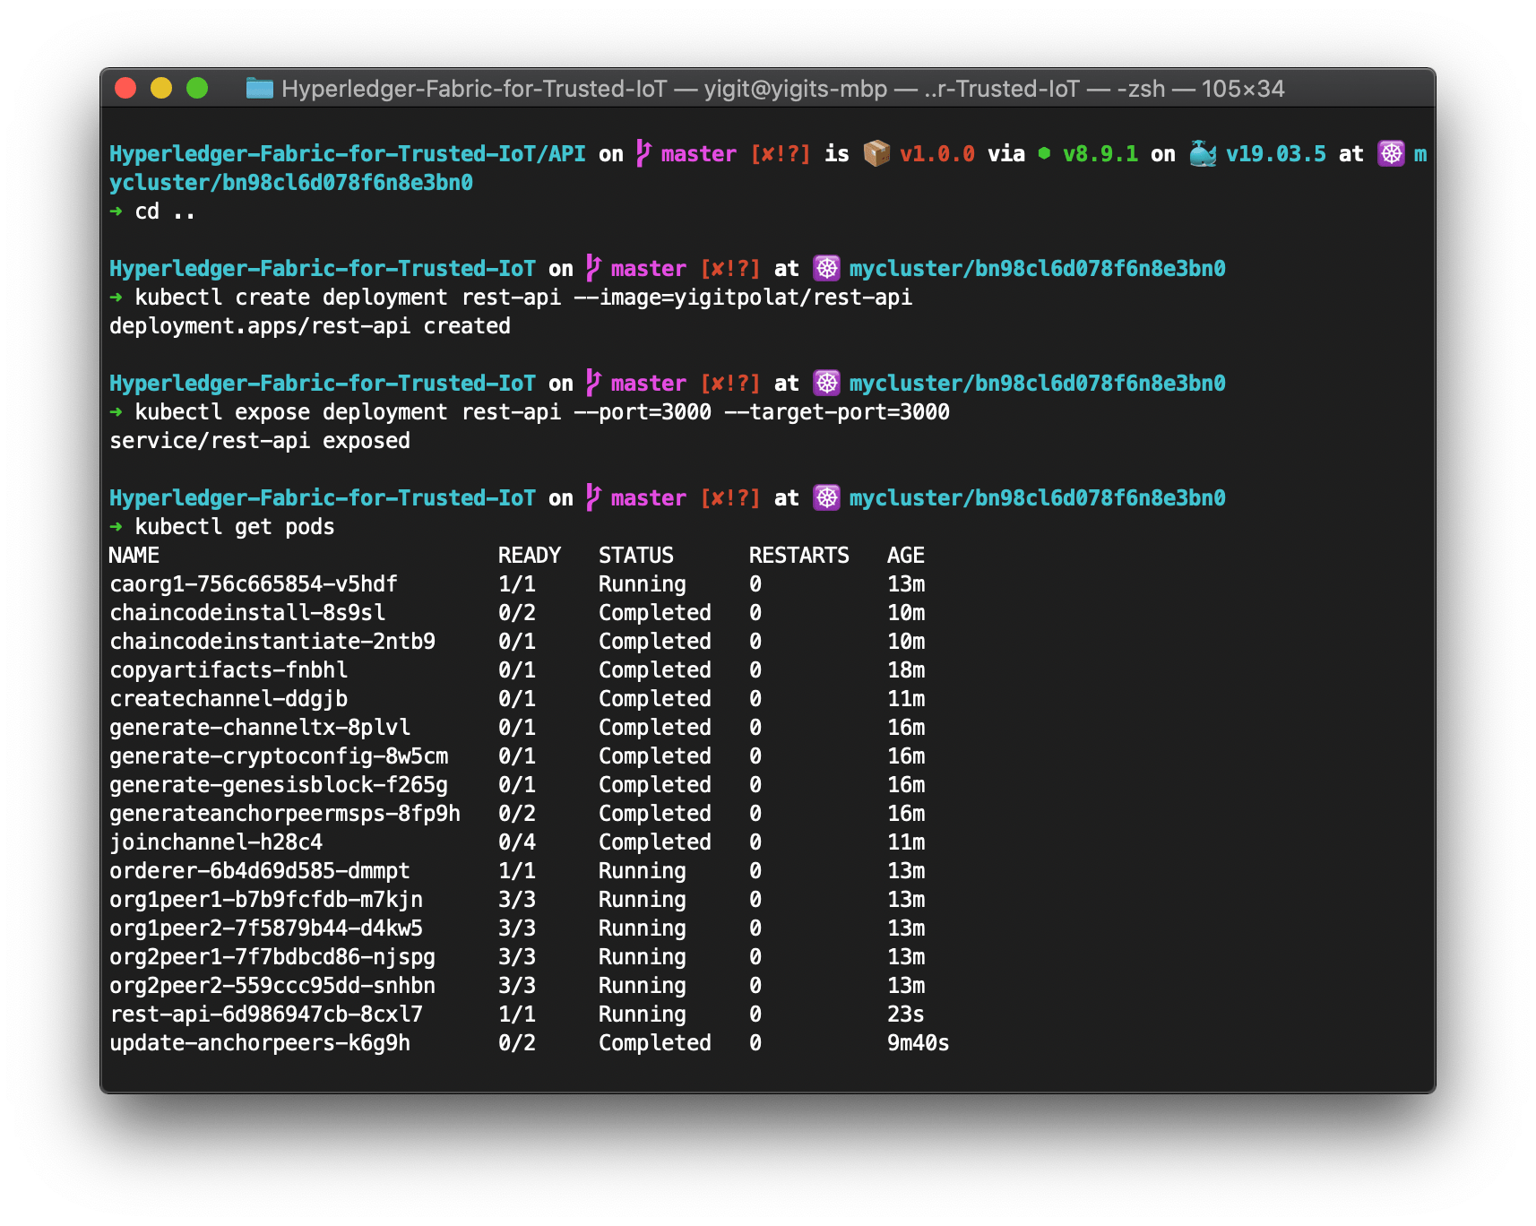Click pod name org1peer2-7f5879b44-d4kw5
1536x1226 pixels.
tap(266, 928)
